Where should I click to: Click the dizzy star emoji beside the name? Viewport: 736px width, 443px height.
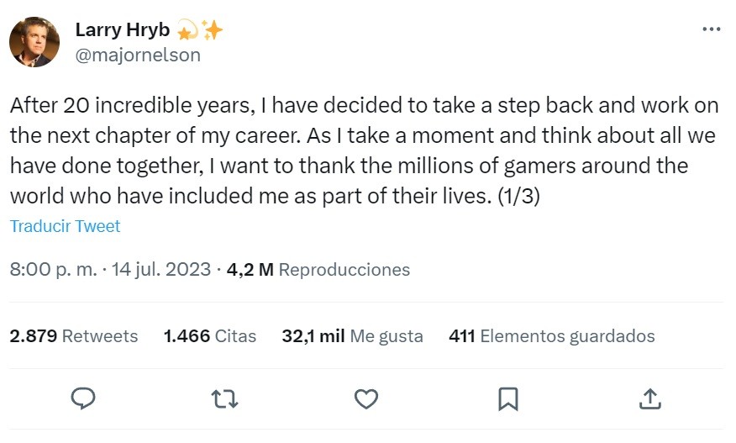tap(187, 30)
